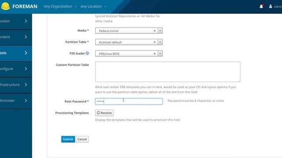Viewport: 282px width, 158px height.
Task: Click the Kickstart default selected value
Action: [x=110, y=42]
